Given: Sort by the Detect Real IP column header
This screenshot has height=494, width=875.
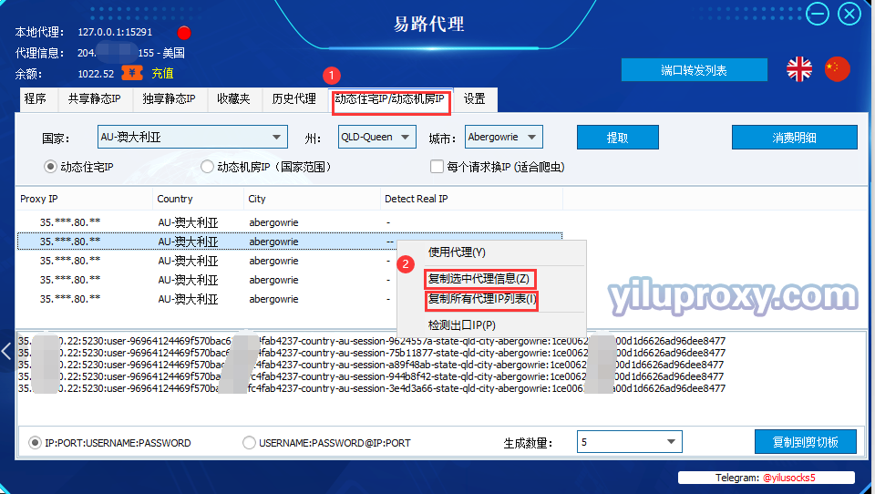Looking at the screenshot, I should 471,199.
